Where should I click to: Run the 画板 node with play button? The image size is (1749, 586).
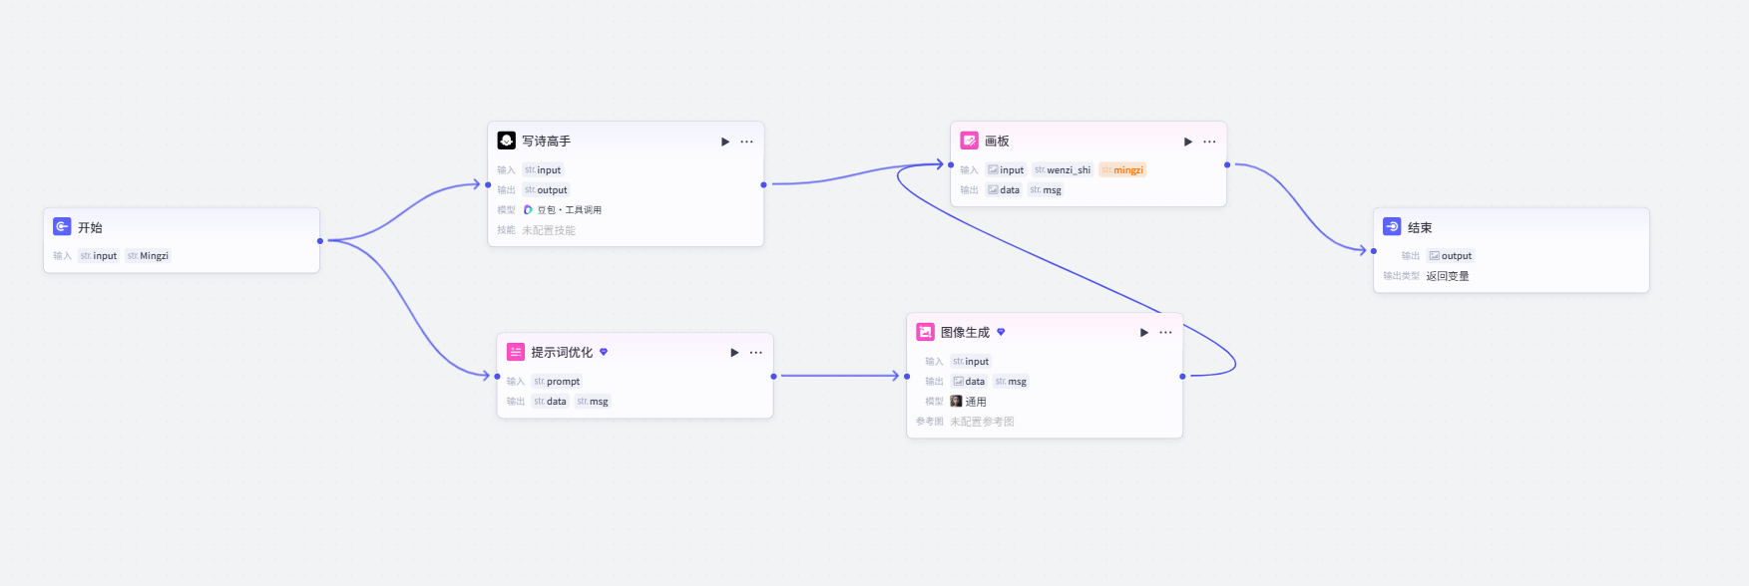(1188, 142)
